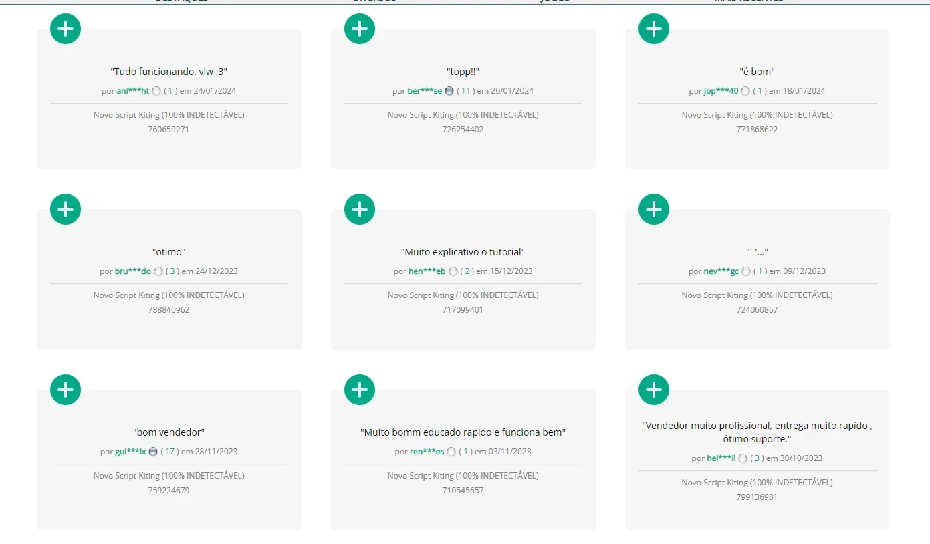Click the medal badge beside gui***lx

tap(153, 452)
